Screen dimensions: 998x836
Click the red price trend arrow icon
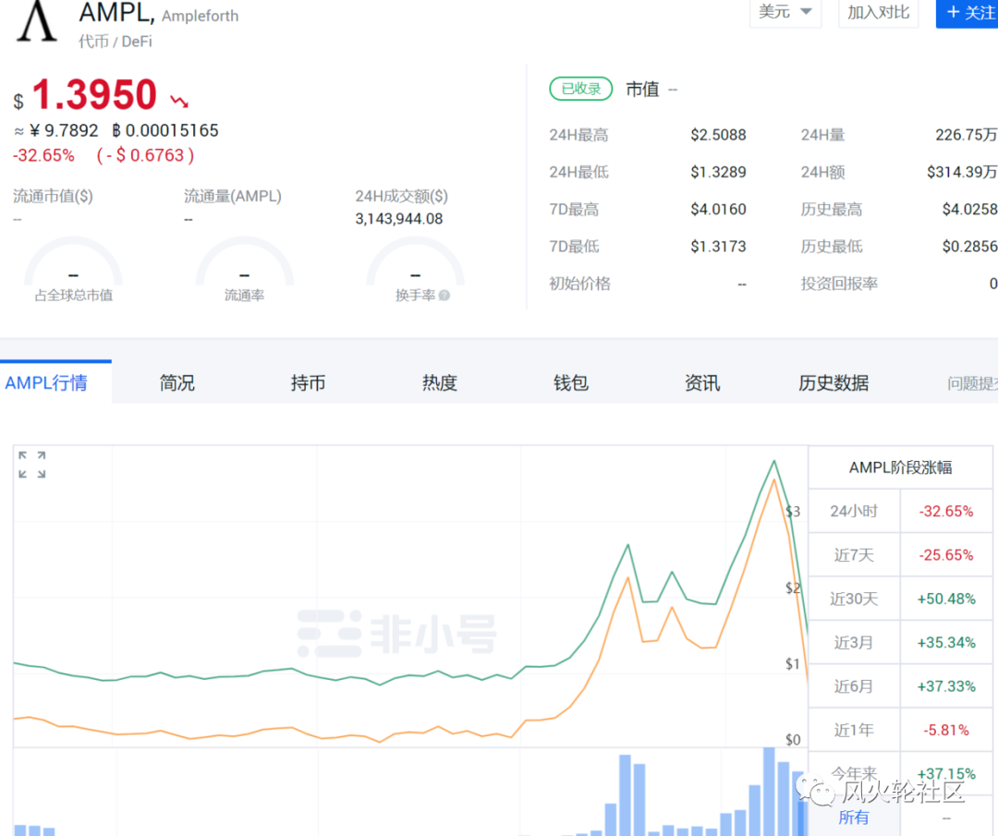178,100
